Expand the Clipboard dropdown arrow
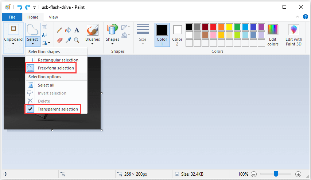 pyautogui.click(x=13, y=44)
